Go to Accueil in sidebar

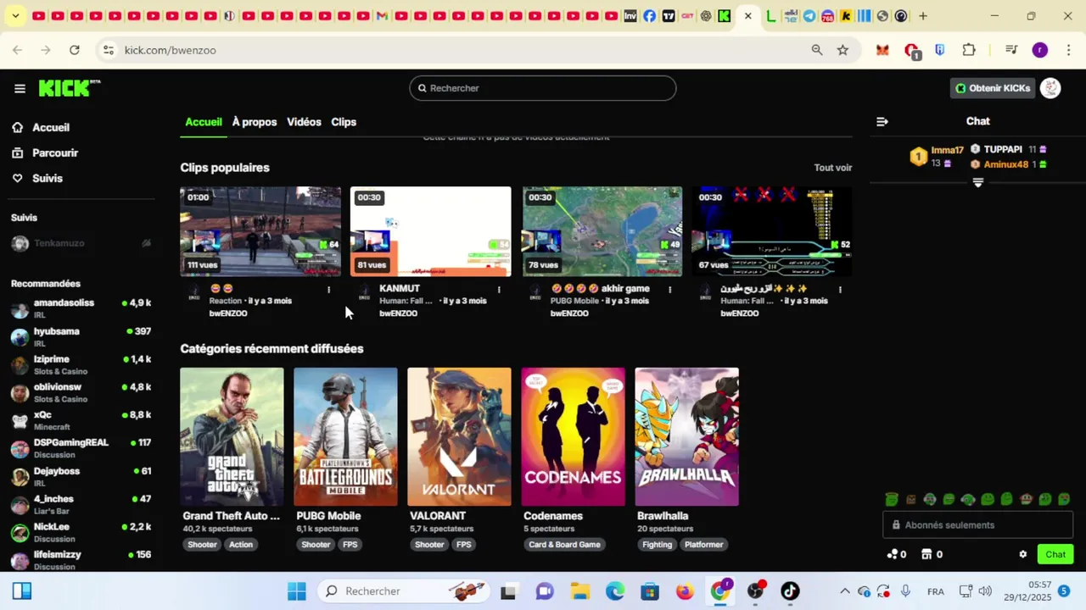point(51,127)
